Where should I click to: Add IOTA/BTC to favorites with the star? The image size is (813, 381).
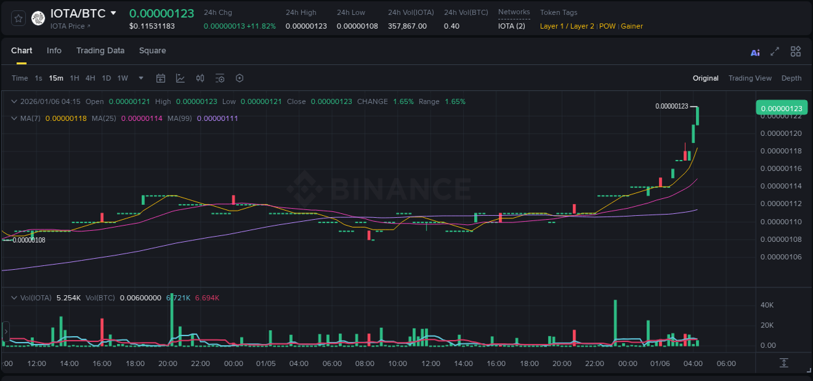pyautogui.click(x=19, y=18)
